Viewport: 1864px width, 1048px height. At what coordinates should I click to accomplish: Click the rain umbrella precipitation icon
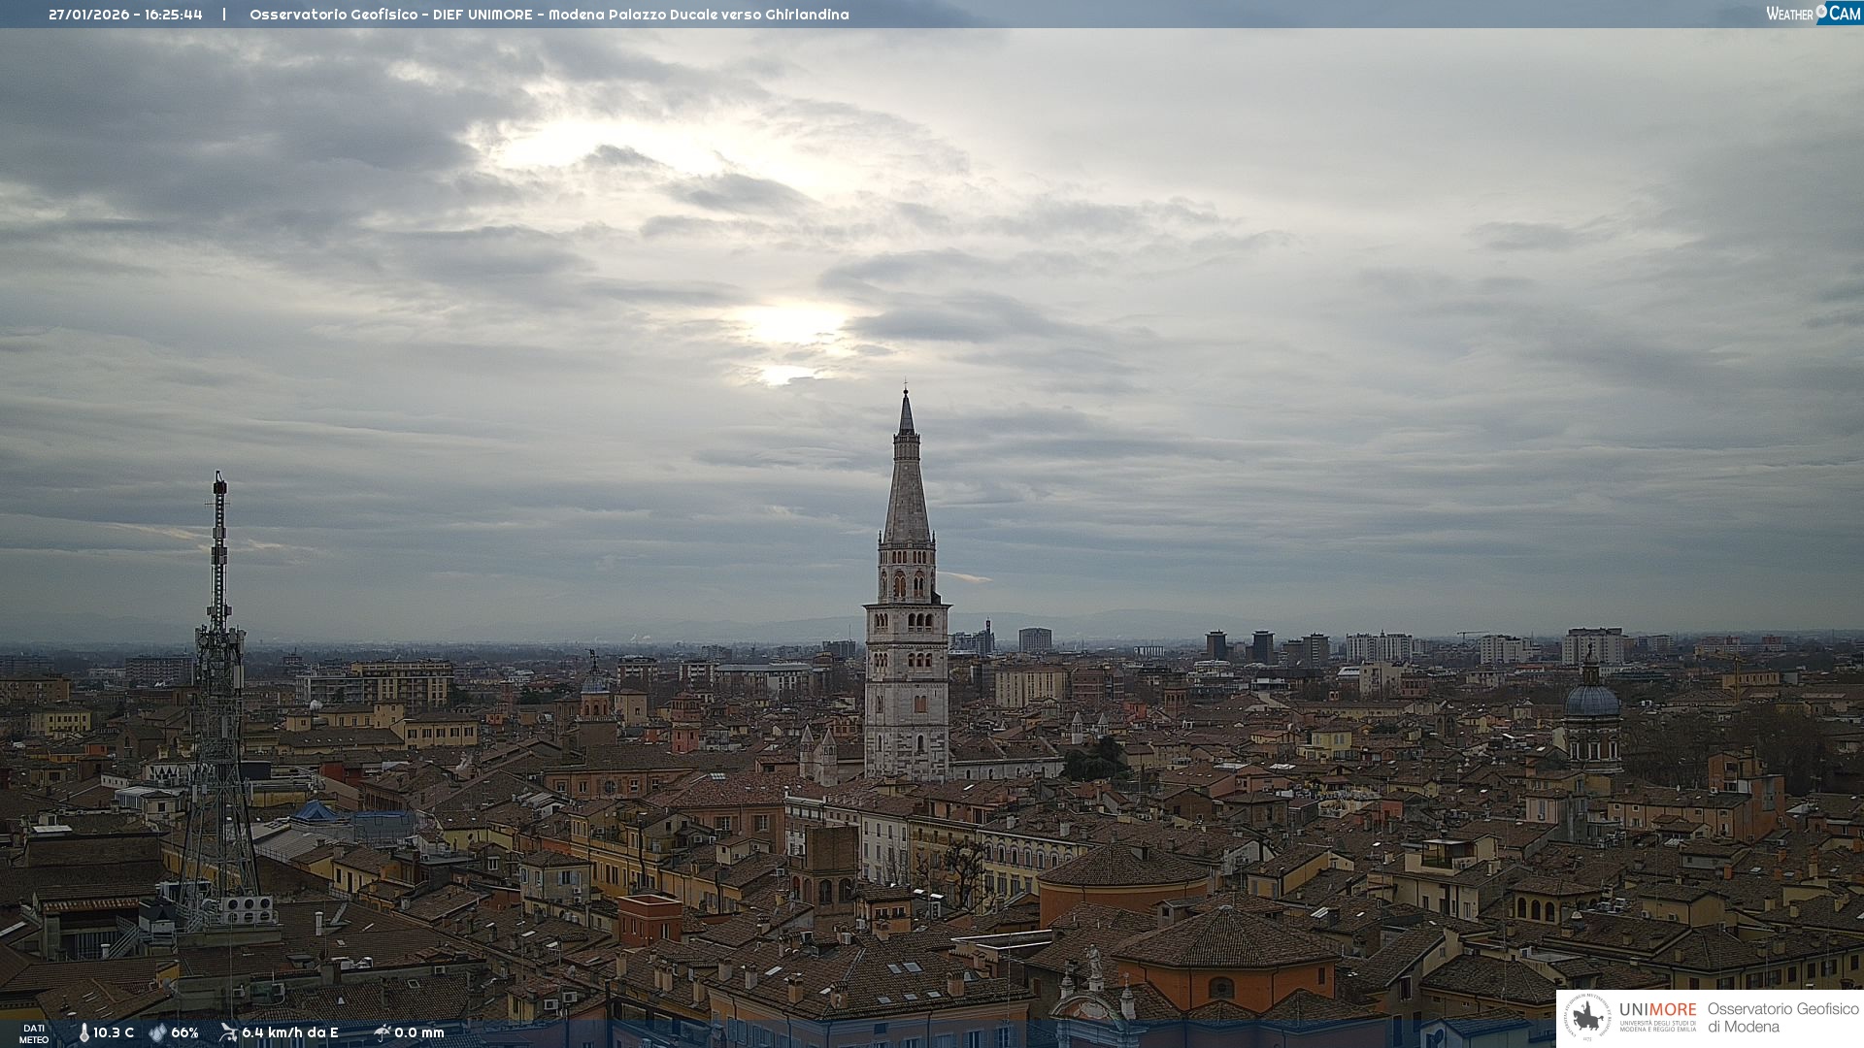pos(382,1032)
